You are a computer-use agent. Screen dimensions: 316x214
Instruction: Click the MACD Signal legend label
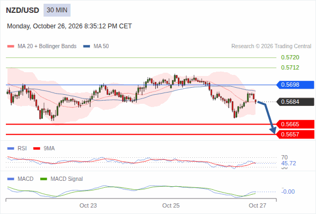pyautogui.click(x=67, y=179)
